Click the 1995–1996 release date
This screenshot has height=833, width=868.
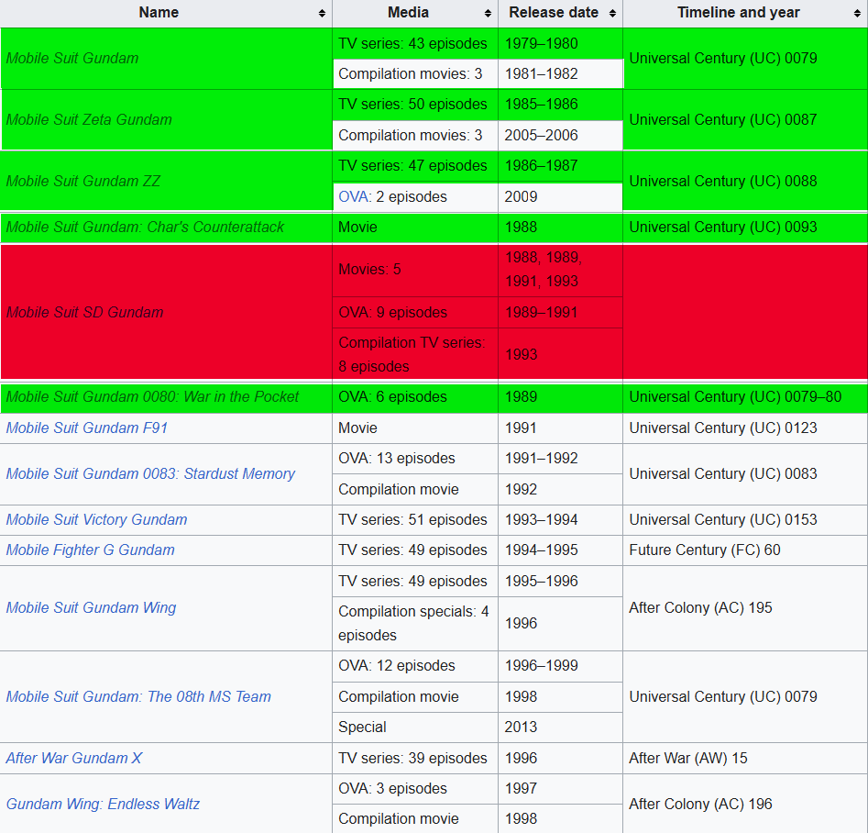pyautogui.click(x=561, y=582)
